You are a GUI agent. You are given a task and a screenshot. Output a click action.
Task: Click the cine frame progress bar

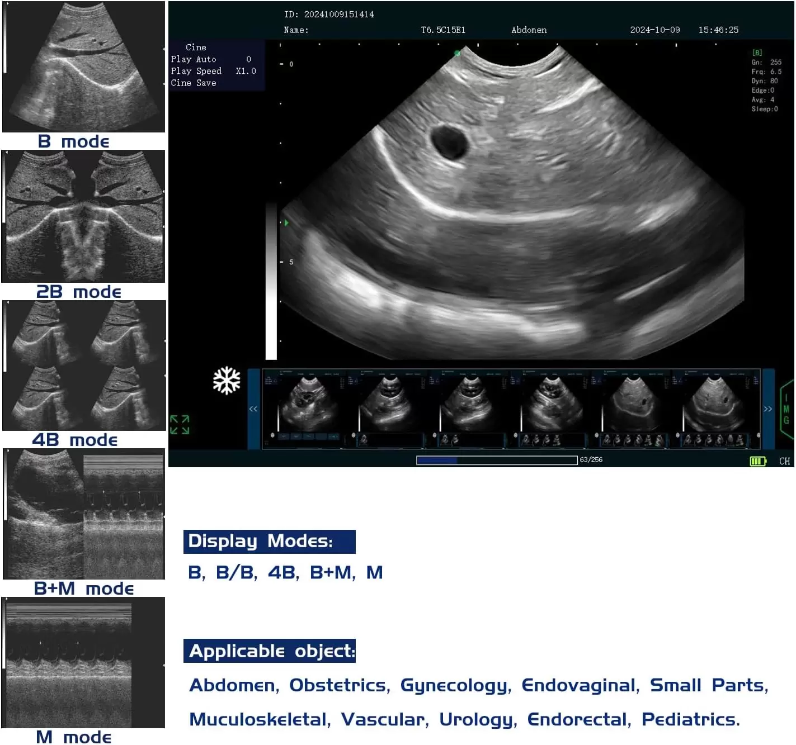tap(497, 460)
